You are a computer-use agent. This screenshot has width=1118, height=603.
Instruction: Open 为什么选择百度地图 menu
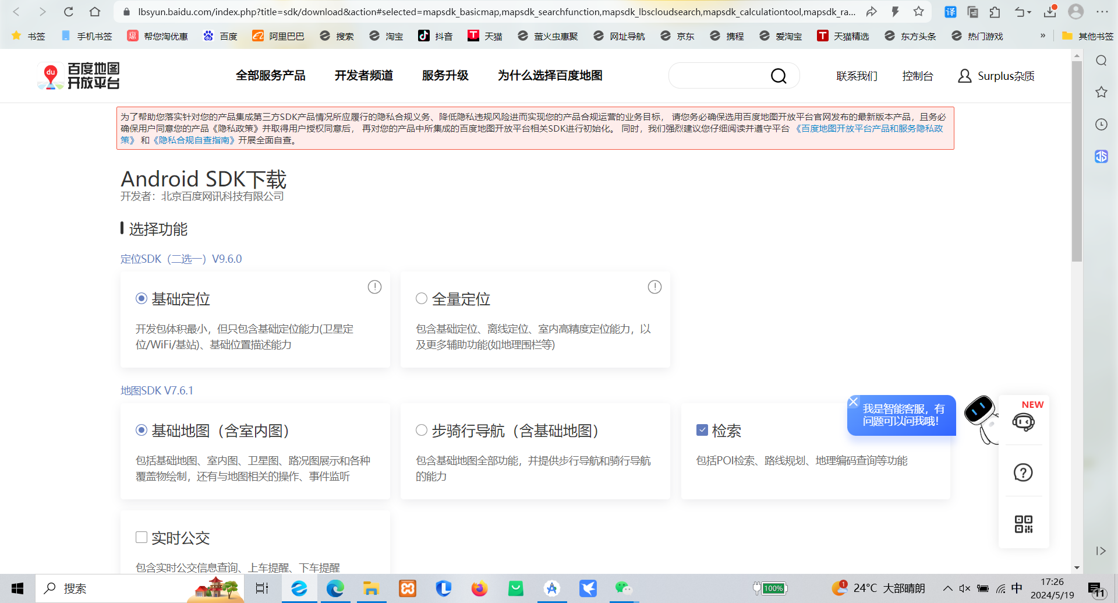(550, 76)
